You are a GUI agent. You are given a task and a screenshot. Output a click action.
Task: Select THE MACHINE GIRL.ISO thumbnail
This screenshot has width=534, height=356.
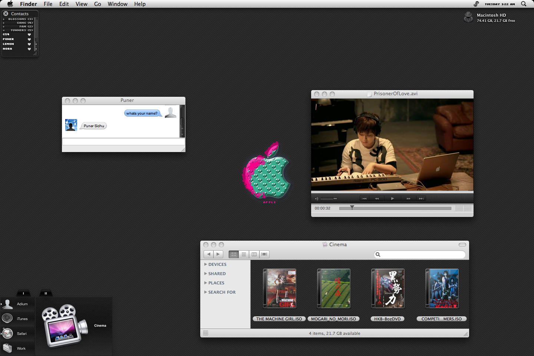point(280,289)
